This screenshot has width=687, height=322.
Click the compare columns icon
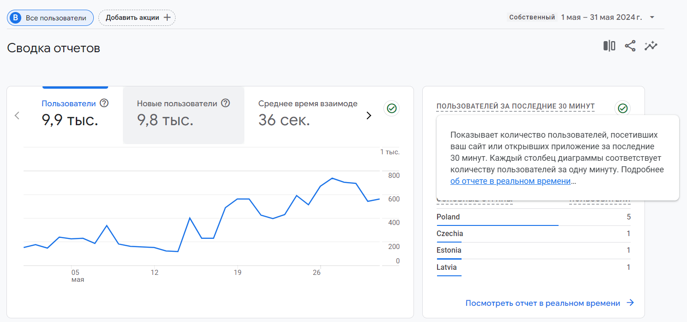609,46
